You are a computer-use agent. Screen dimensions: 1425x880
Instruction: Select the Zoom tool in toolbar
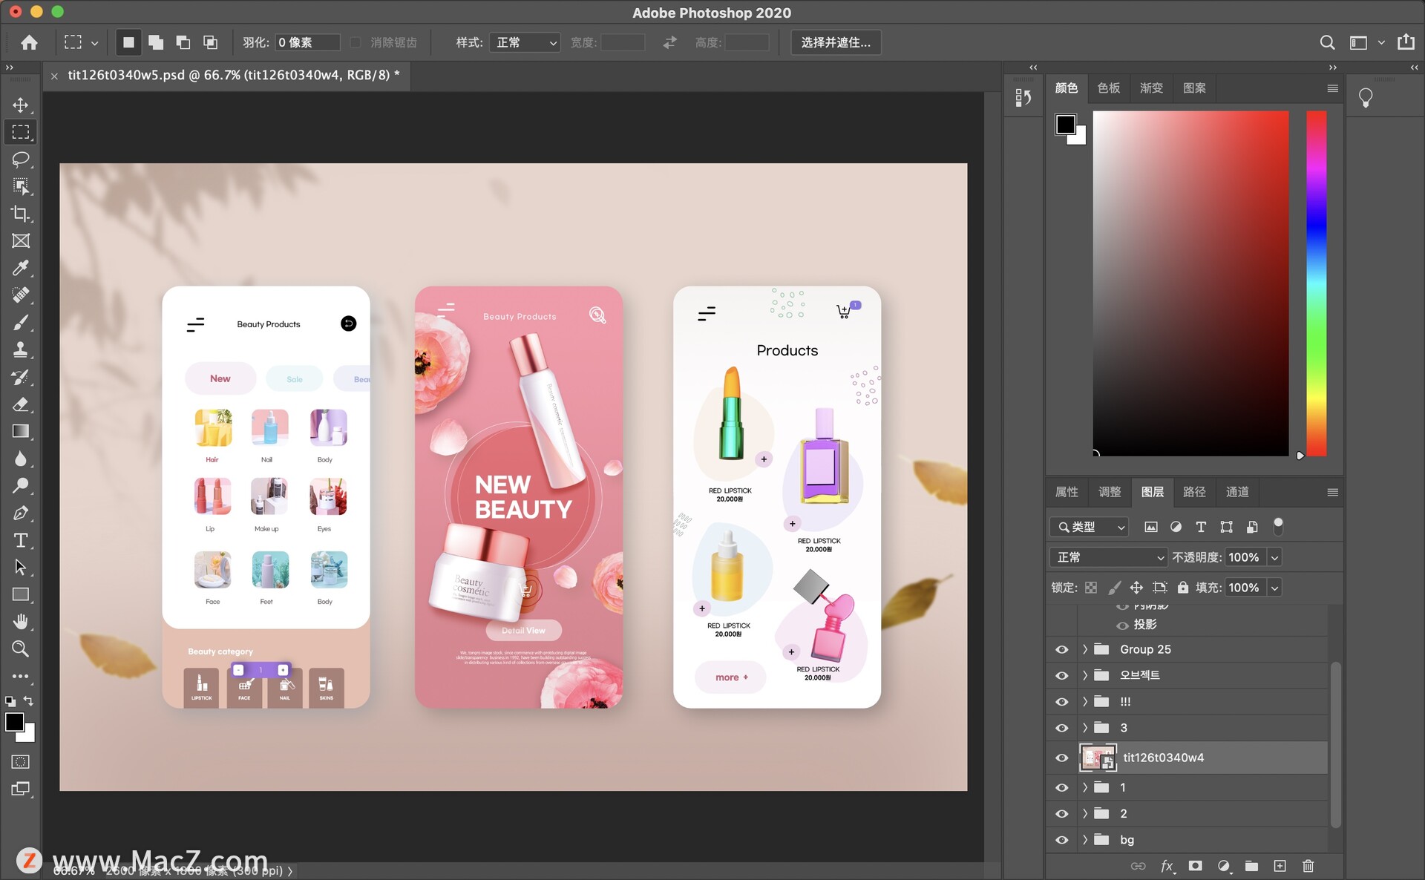click(x=20, y=648)
